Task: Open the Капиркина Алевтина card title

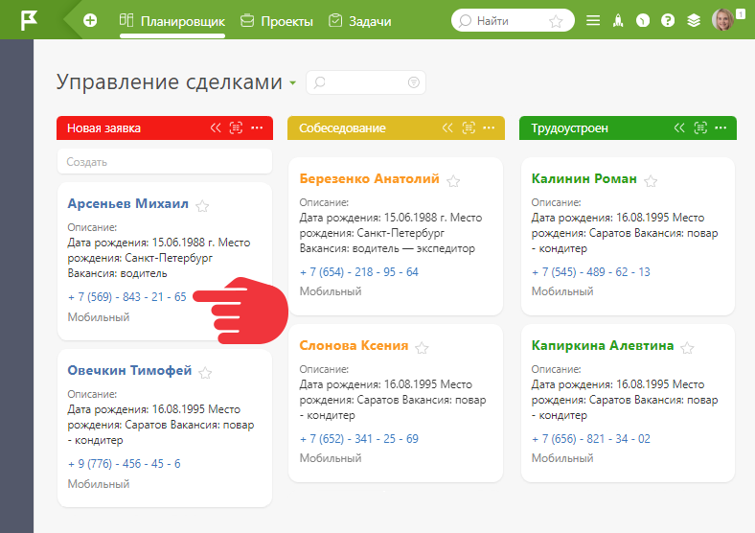Action: pos(603,345)
